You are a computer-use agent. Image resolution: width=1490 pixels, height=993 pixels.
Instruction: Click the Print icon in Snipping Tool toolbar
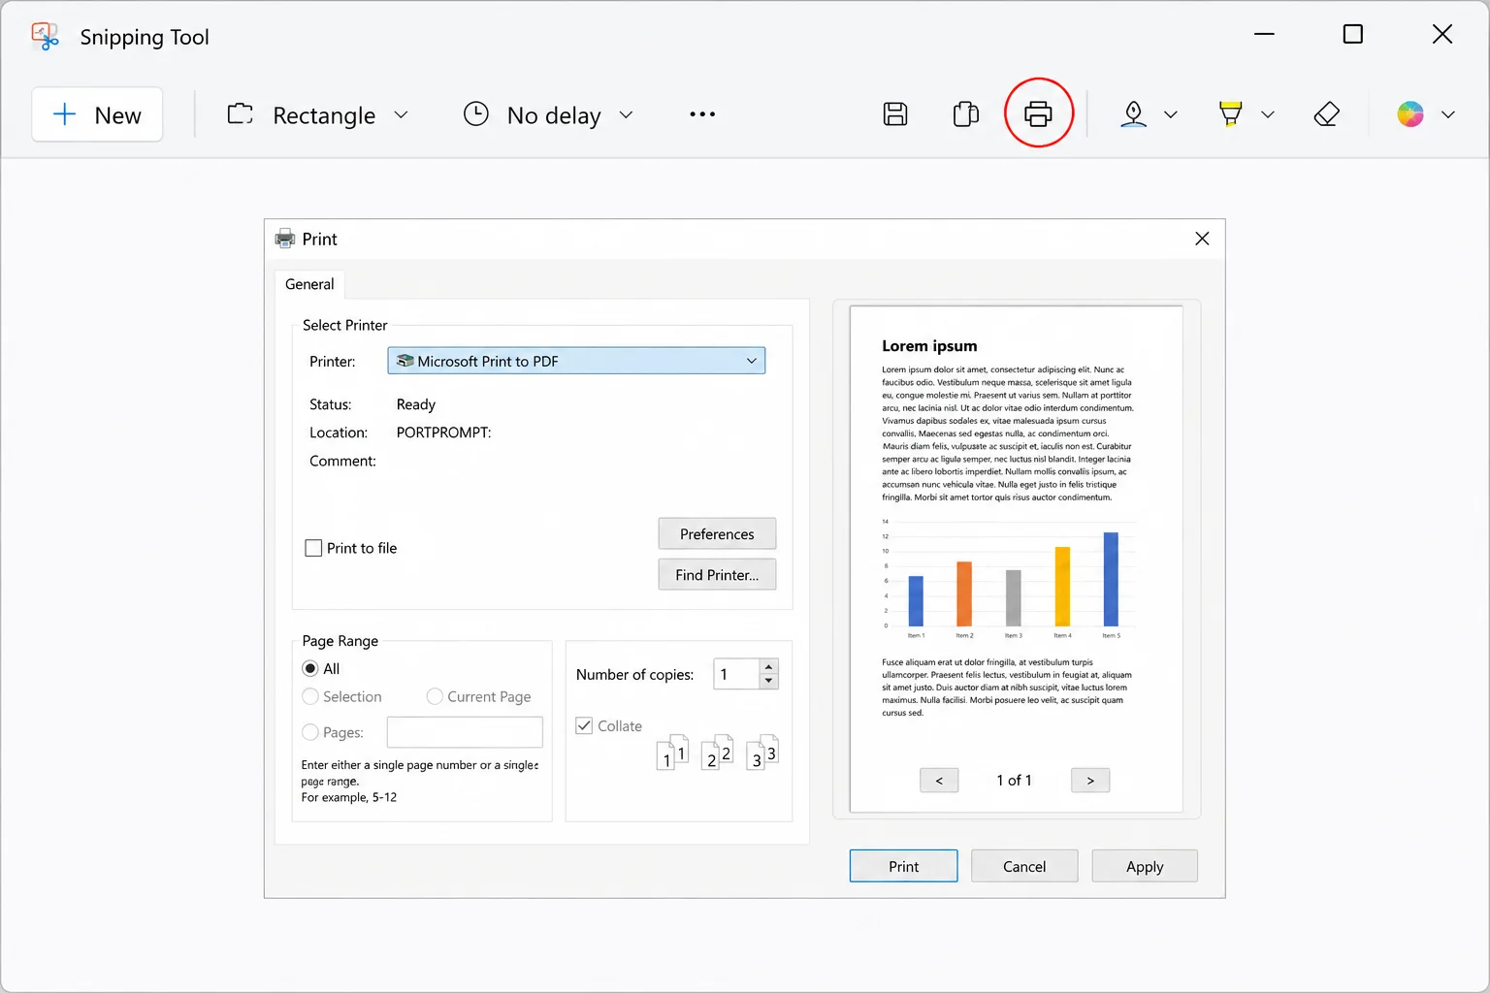click(x=1038, y=113)
